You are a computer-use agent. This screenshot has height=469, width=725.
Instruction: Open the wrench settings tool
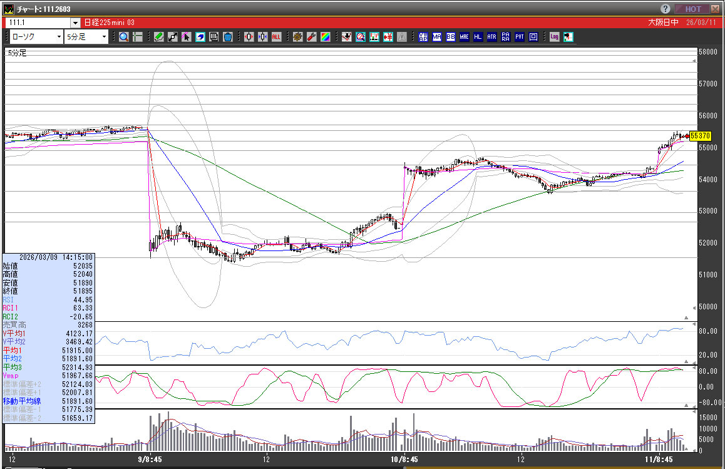[x=311, y=37]
